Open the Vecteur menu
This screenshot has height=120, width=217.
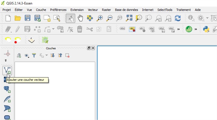(x=93, y=10)
